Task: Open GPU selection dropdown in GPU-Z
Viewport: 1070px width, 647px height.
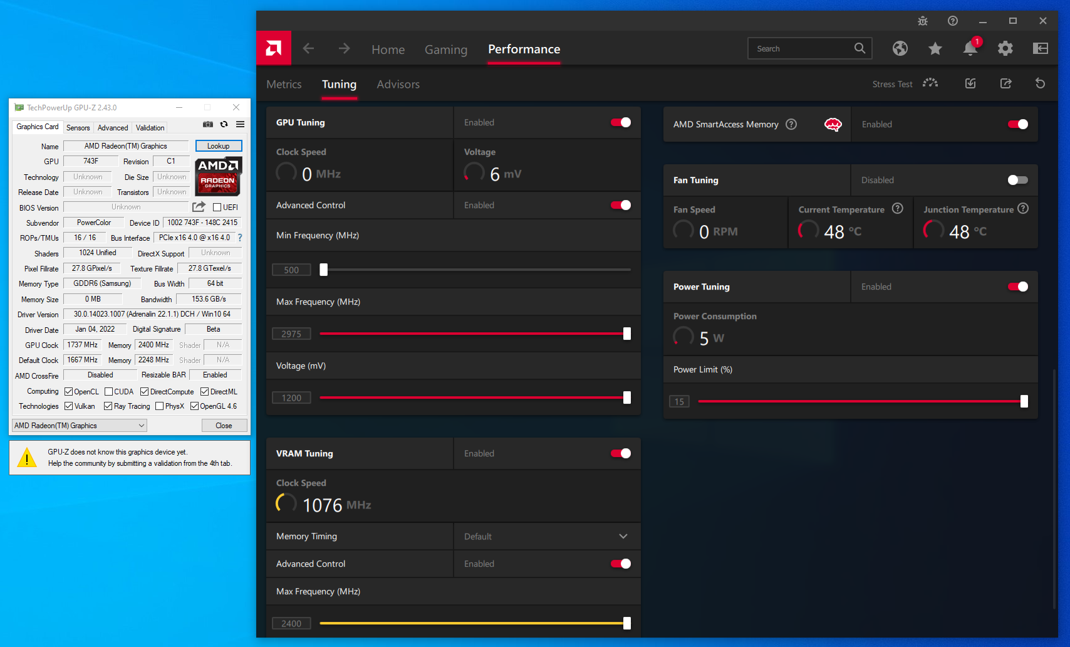Action: 80,425
